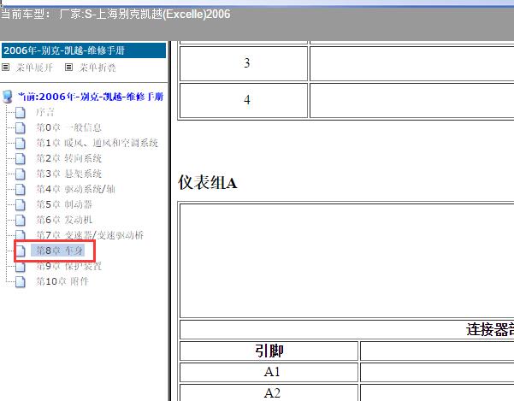Click the page icon beside 第3章 悬架系统
This screenshot has width=514, height=401.
(21, 174)
